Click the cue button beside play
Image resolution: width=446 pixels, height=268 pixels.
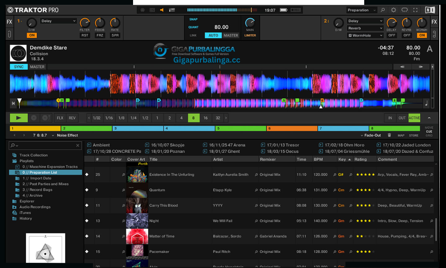pos(34,118)
